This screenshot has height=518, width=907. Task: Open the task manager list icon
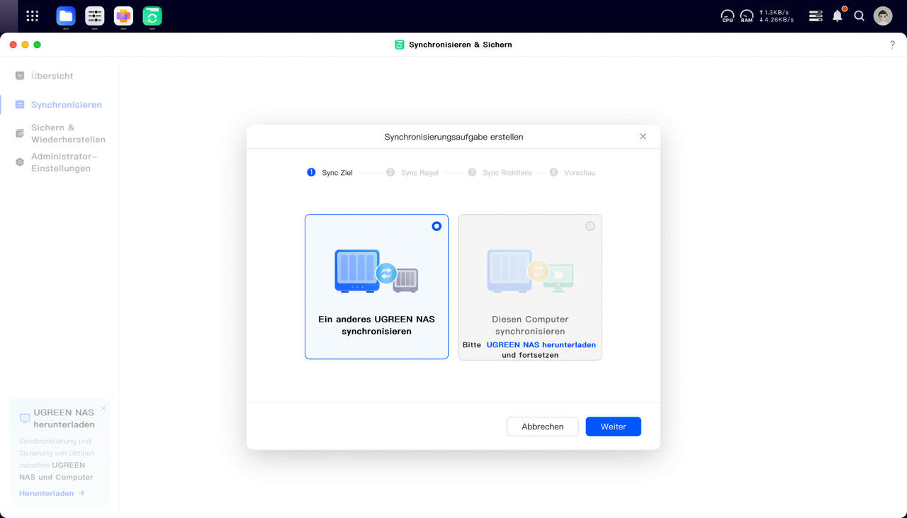[x=816, y=16]
